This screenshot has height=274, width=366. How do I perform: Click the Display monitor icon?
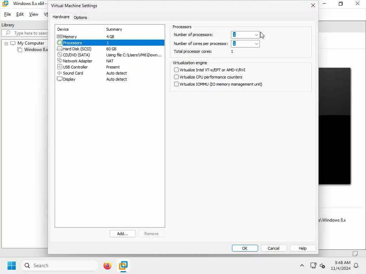[60, 79]
